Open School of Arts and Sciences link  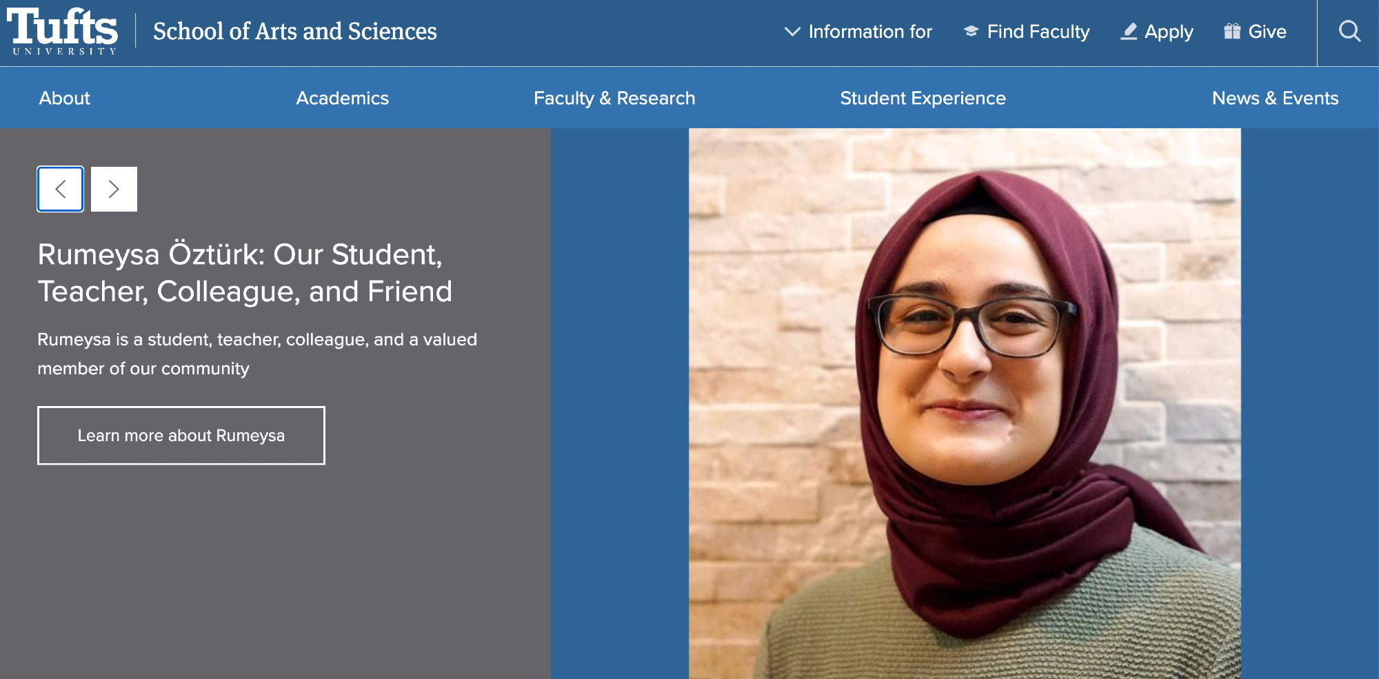tap(295, 31)
